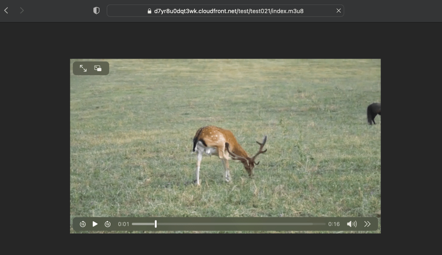This screenshot has width=442, height=255.
Task: Click the lock icon in address bar
Action: point(149,11)
